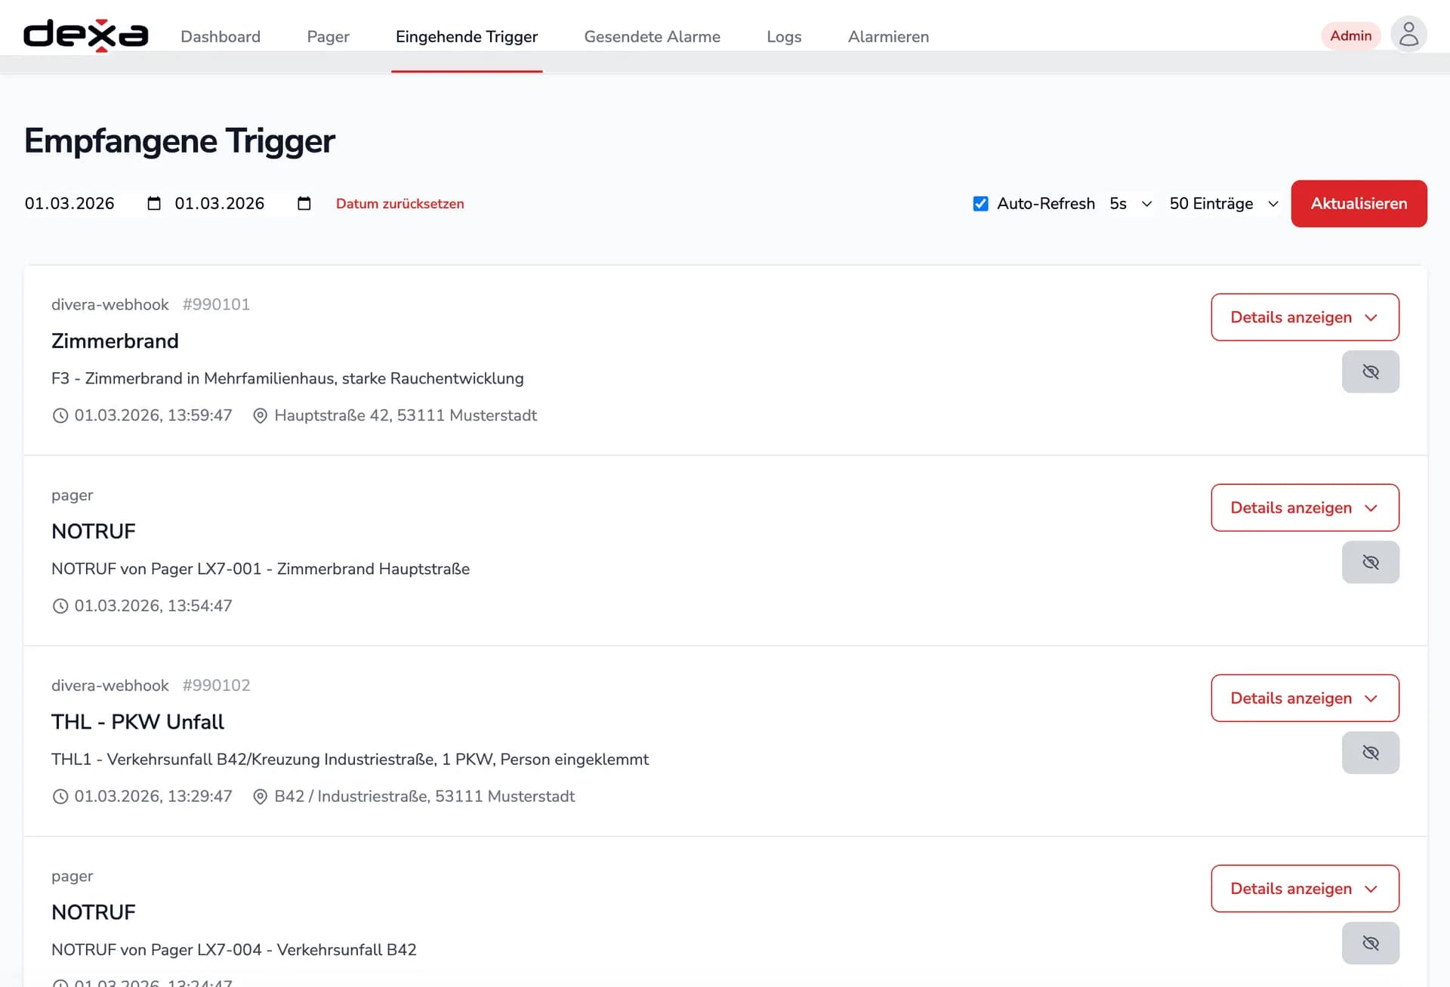The width and height of the screenshot is (1450, 987).
Task: Hide the Zimmerbrand trigger entry
Action: [1370, 372]
